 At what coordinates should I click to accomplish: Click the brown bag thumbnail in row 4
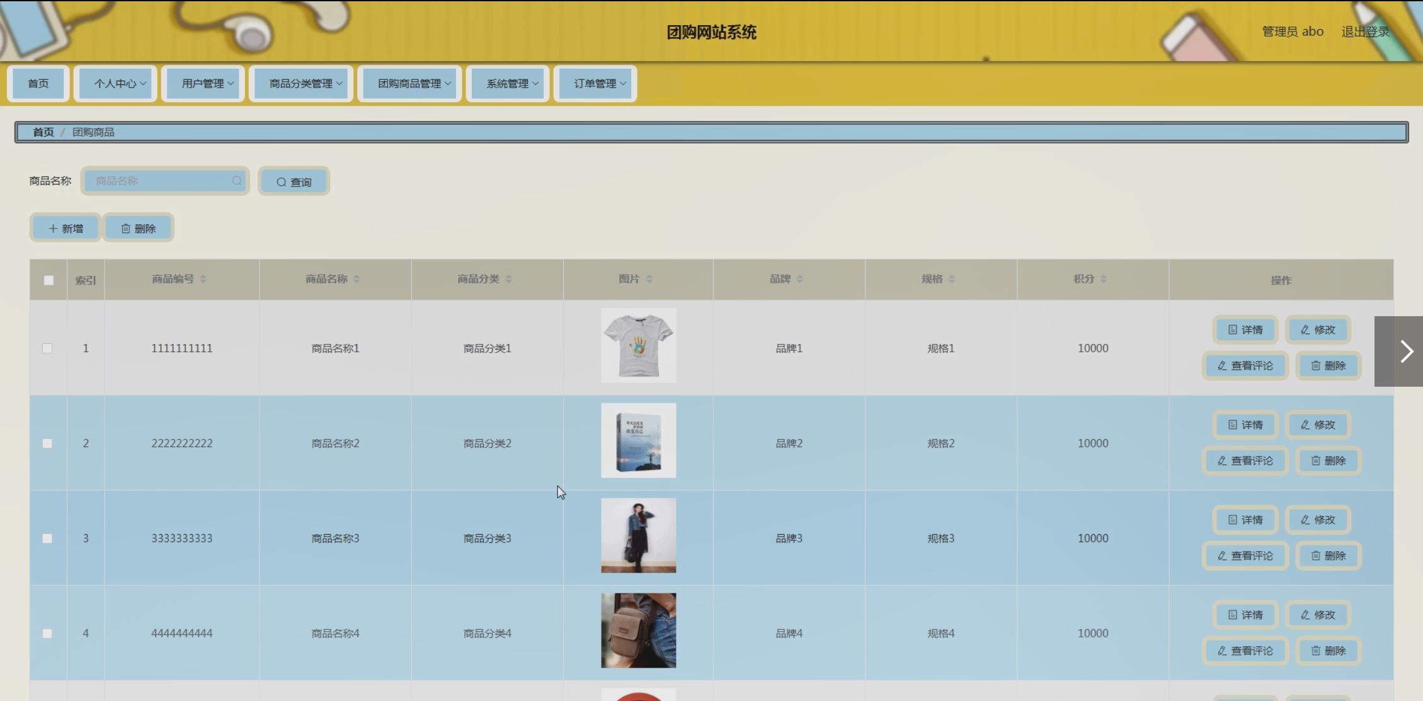click(638, 630)
